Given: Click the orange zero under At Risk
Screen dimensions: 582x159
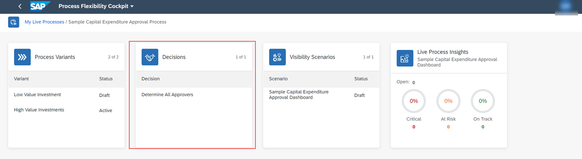Looking at the screenshot, I should point(448,127).
